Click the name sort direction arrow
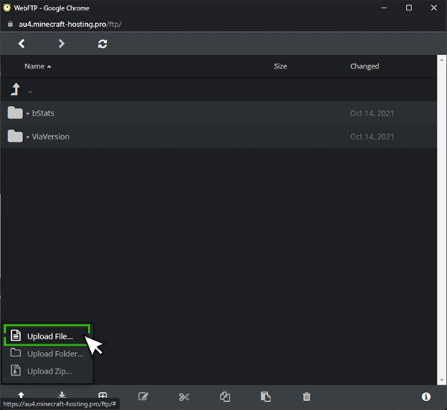The width and height of the screenshot is (447, 410). point(49,66)
